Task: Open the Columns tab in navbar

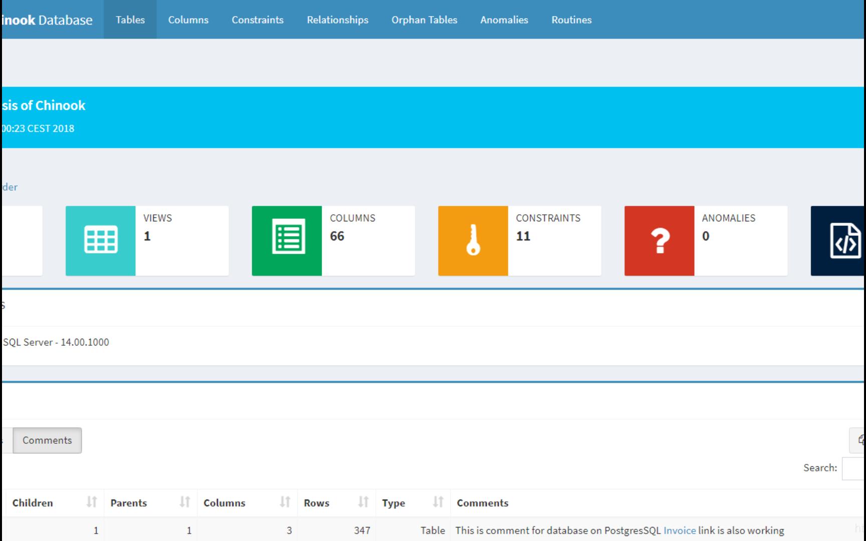Action: pyautogui.click(x=188, y=20)
